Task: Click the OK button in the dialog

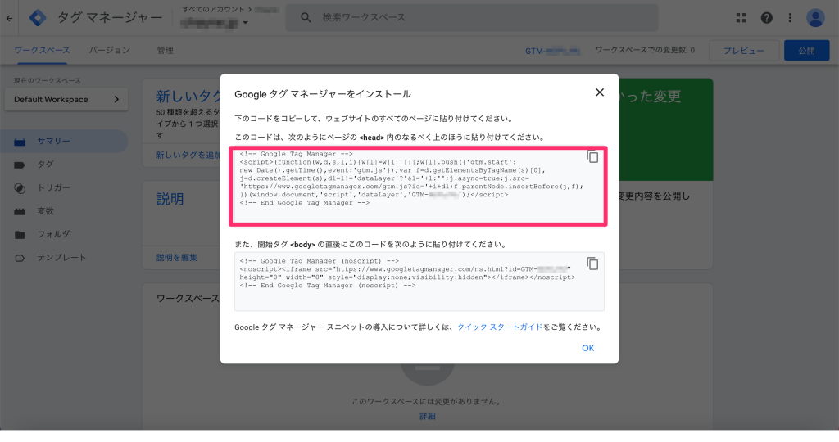Action: click(x=587, y=348)
